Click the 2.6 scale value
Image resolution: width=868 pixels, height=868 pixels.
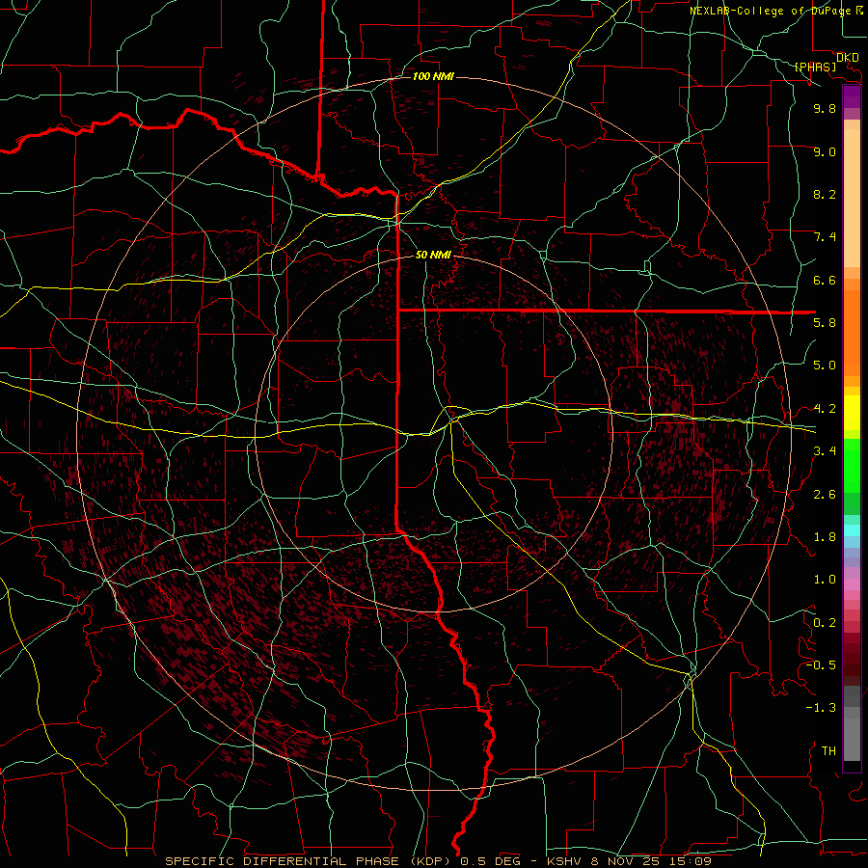pyautogui.click(x=825, y=495)
